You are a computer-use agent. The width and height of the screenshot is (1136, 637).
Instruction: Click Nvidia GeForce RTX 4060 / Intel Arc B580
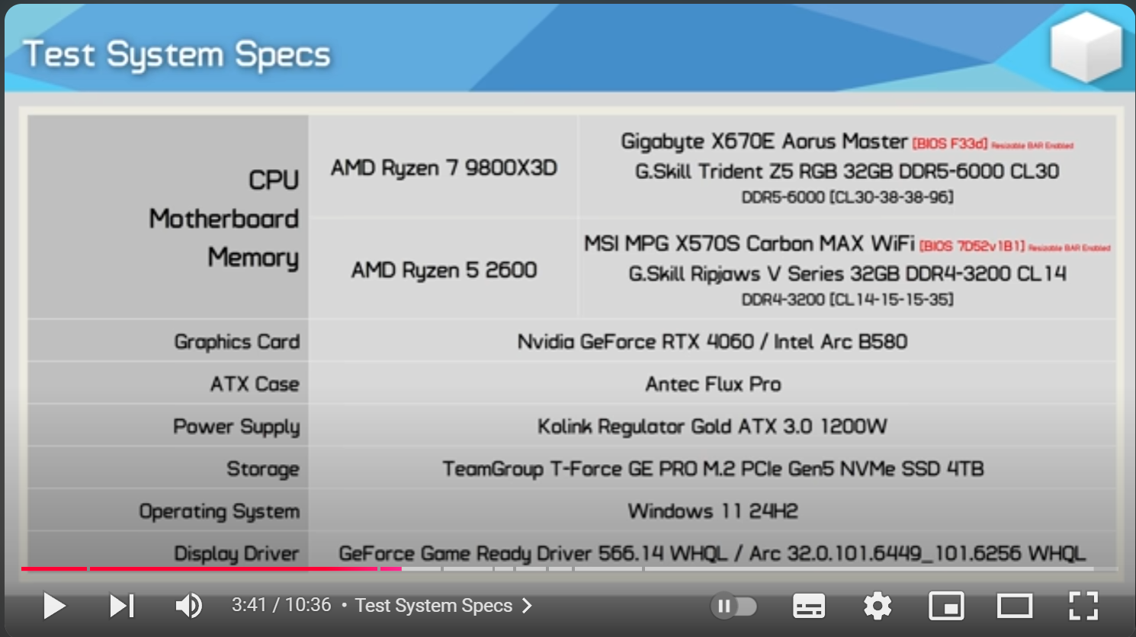point(712,341)
